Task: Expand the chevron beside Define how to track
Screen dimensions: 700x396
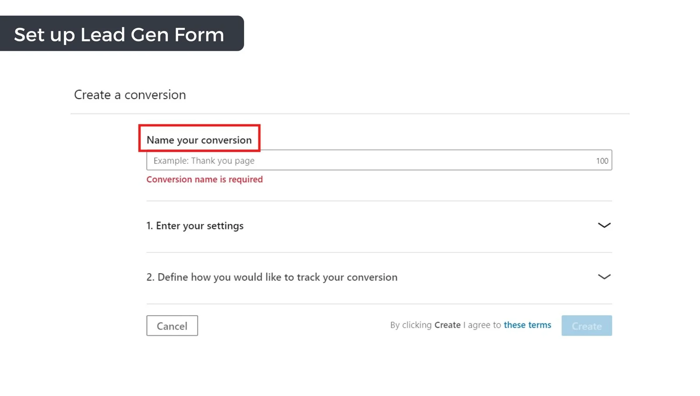Action: pos(604,277)
